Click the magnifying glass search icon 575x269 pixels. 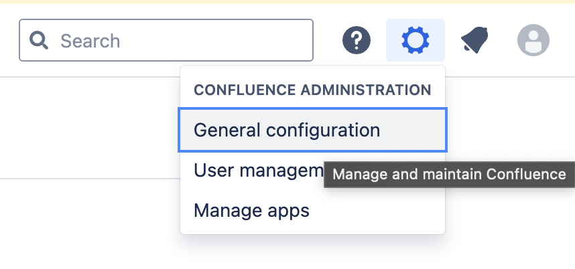click(x=38, y=40)
